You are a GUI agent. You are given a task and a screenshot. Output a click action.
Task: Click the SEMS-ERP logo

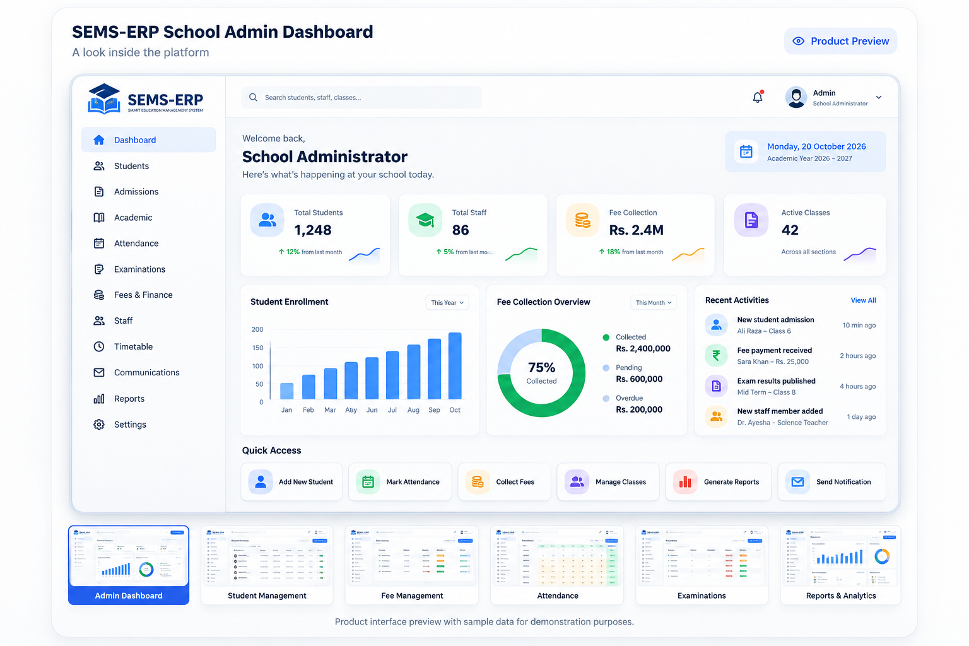(x=146, y=99)
